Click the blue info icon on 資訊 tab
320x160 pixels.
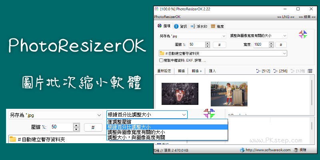[176, 26]
